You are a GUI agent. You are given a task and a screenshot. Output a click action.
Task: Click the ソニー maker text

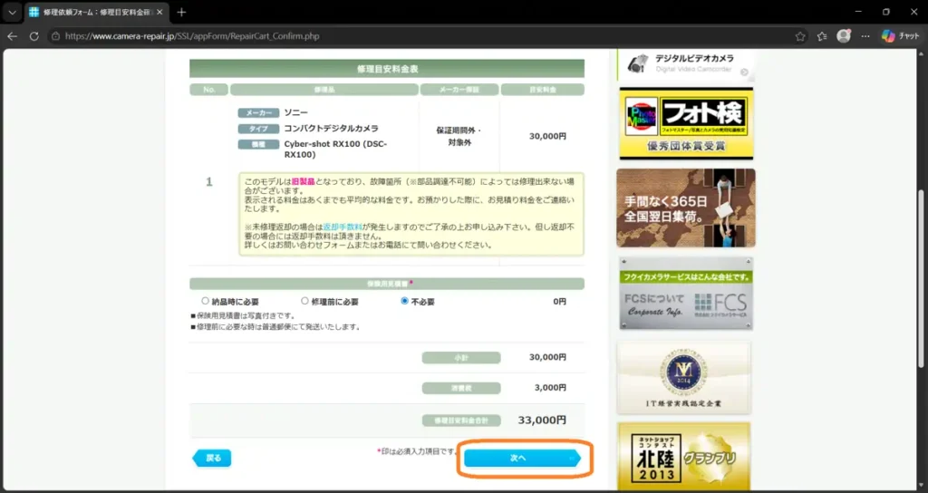(x=296, y=112)
